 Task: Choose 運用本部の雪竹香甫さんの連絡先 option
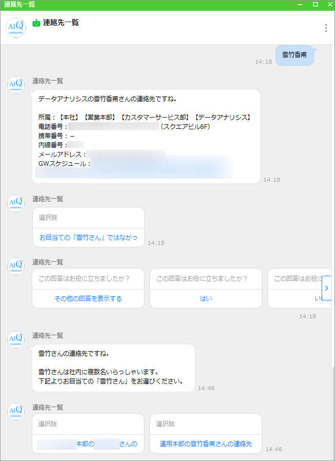[x=206, y=444]
